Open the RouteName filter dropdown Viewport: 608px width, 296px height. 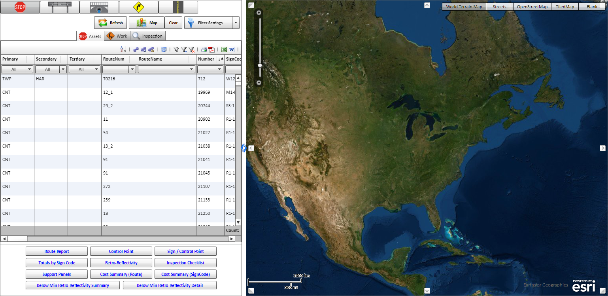coord(192,69)
